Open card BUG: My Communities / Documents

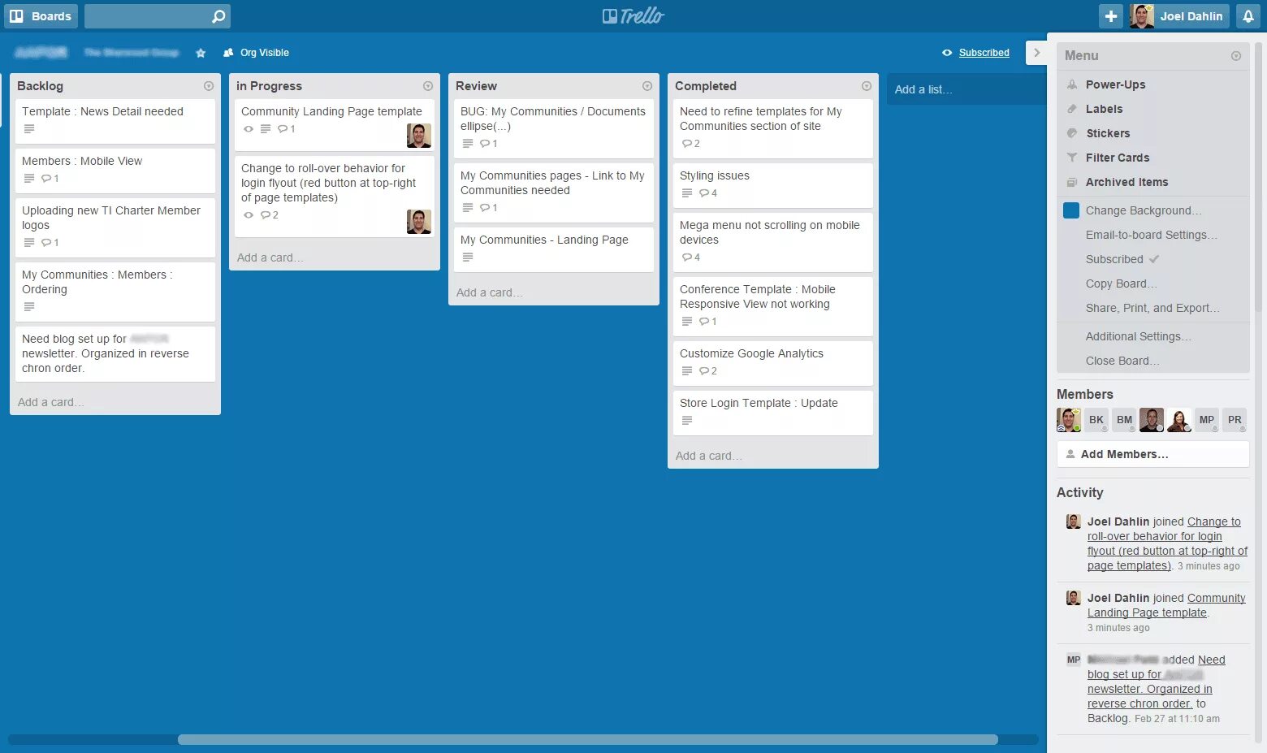(554, 128)
